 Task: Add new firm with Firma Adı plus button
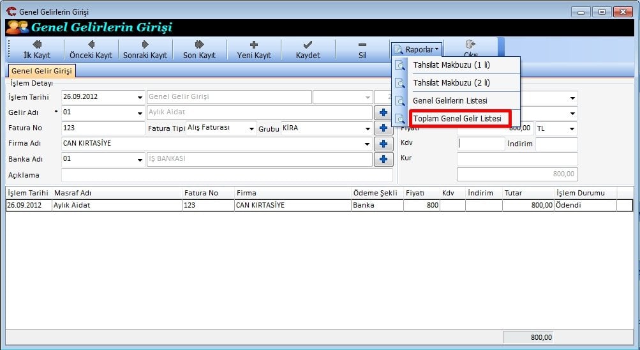click(x=383, y=144)
